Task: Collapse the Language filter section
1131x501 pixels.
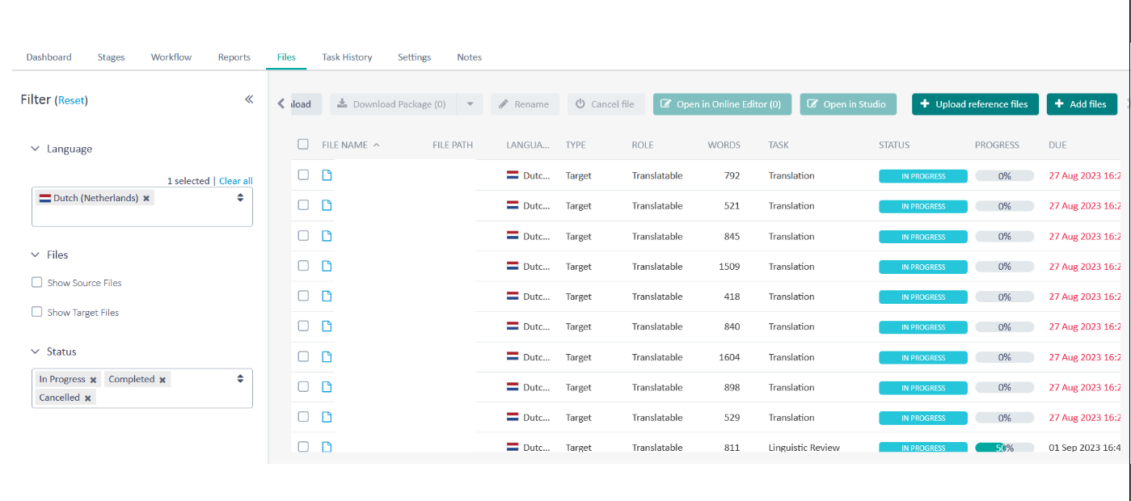Action: point(35,149)
